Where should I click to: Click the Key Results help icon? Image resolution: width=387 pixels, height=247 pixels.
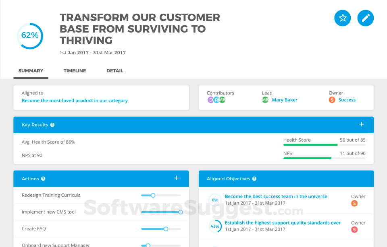coord(52,125)
